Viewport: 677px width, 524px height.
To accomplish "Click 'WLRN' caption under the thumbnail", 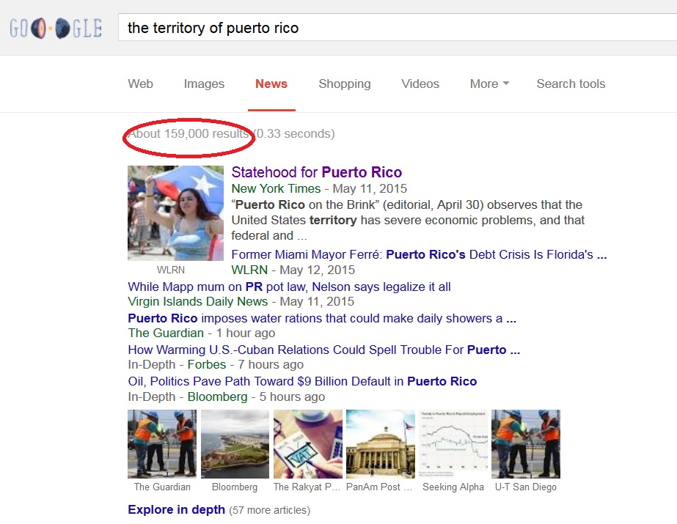I will (x=171, y=270).
